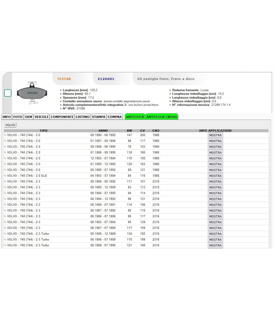
Task: Click the text "VOLVO - 740 (744) - 2.0 GLE"
Action: click(27, 176)
